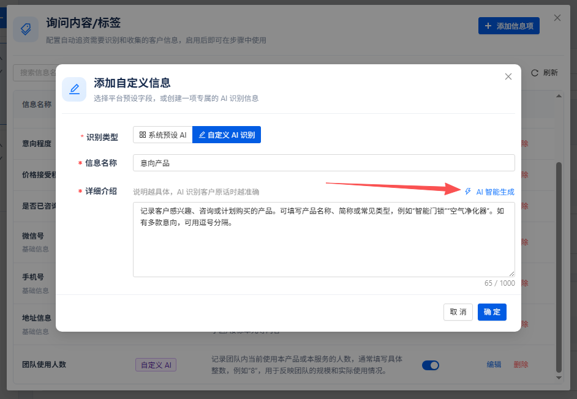Confirm the dialog with 确定

(x=492, y=312)
